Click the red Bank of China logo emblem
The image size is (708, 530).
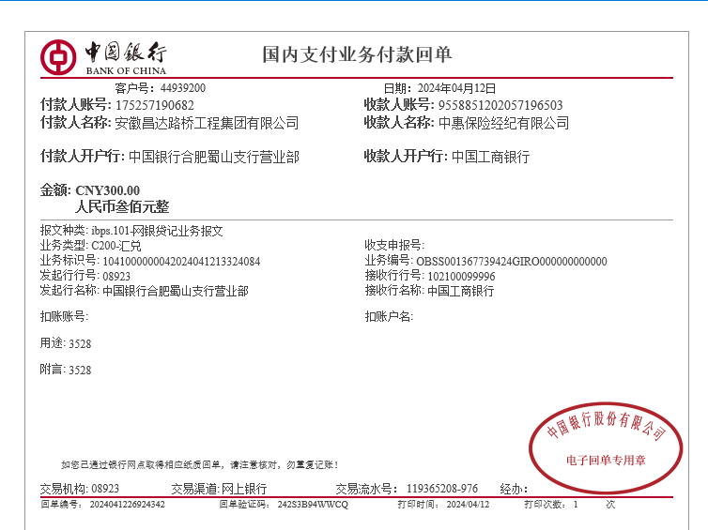click(59, 57)
